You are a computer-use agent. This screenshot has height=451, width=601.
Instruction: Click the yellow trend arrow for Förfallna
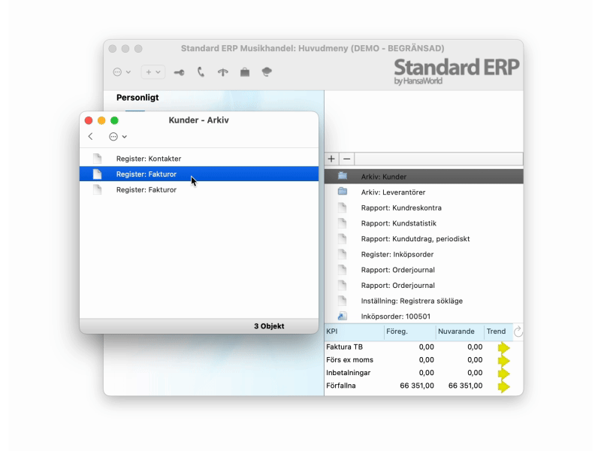pos(503,386)
